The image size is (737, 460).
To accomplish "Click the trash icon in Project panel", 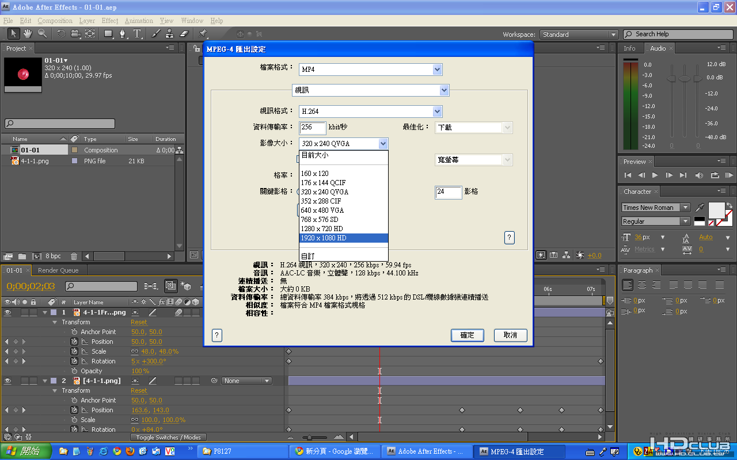I will 74,256.
